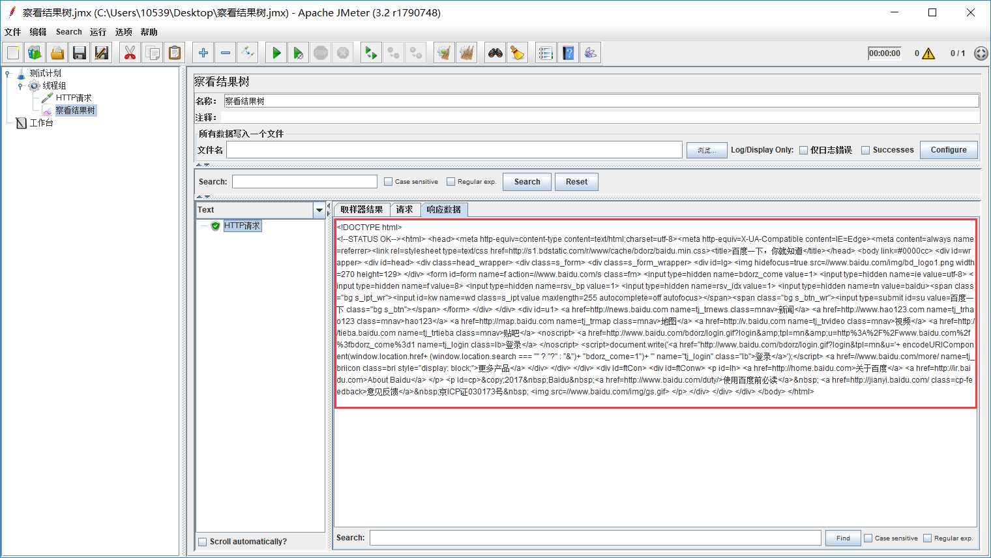This screenshot has height=558, width=991.
Task: Open the 文件 menu
Action: 12,32
